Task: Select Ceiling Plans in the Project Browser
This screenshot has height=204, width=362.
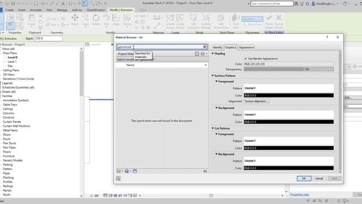Action: coord(11,70)
